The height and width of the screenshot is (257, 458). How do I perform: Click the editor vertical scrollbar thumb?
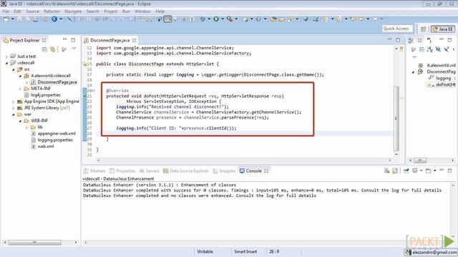point(396,119)
